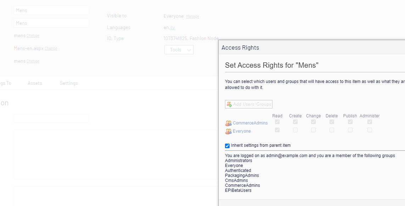Image resolution: width=405 pixels, height=206 pixels.
Task: Click the Add Users/Groups icon
Action: click(x=229, y=104)
